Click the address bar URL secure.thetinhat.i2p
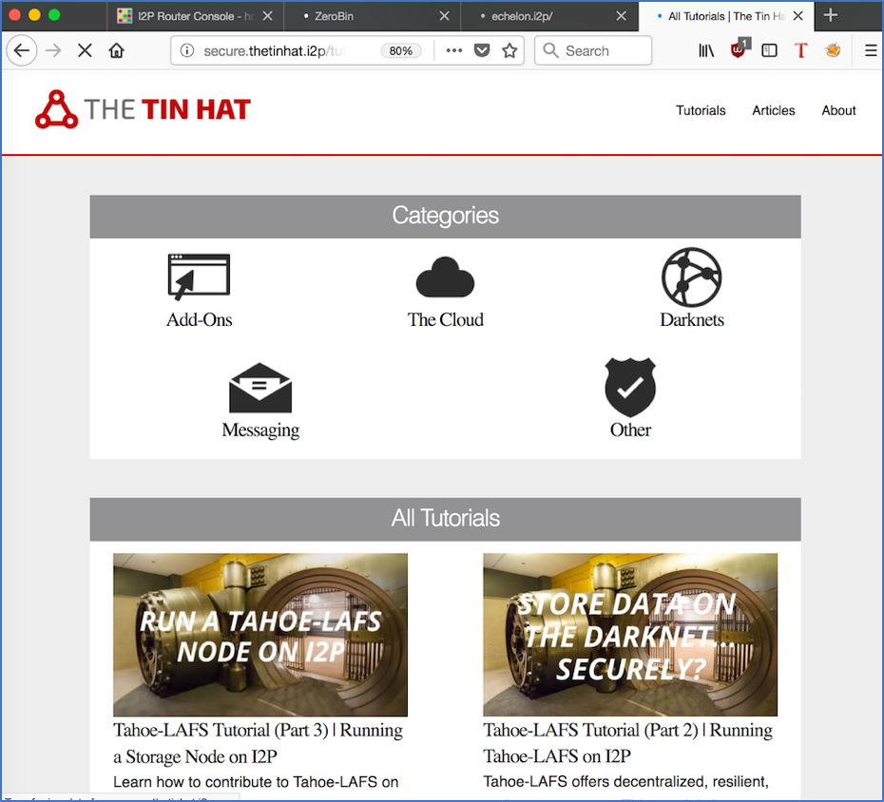 click(x=274, y=50)
